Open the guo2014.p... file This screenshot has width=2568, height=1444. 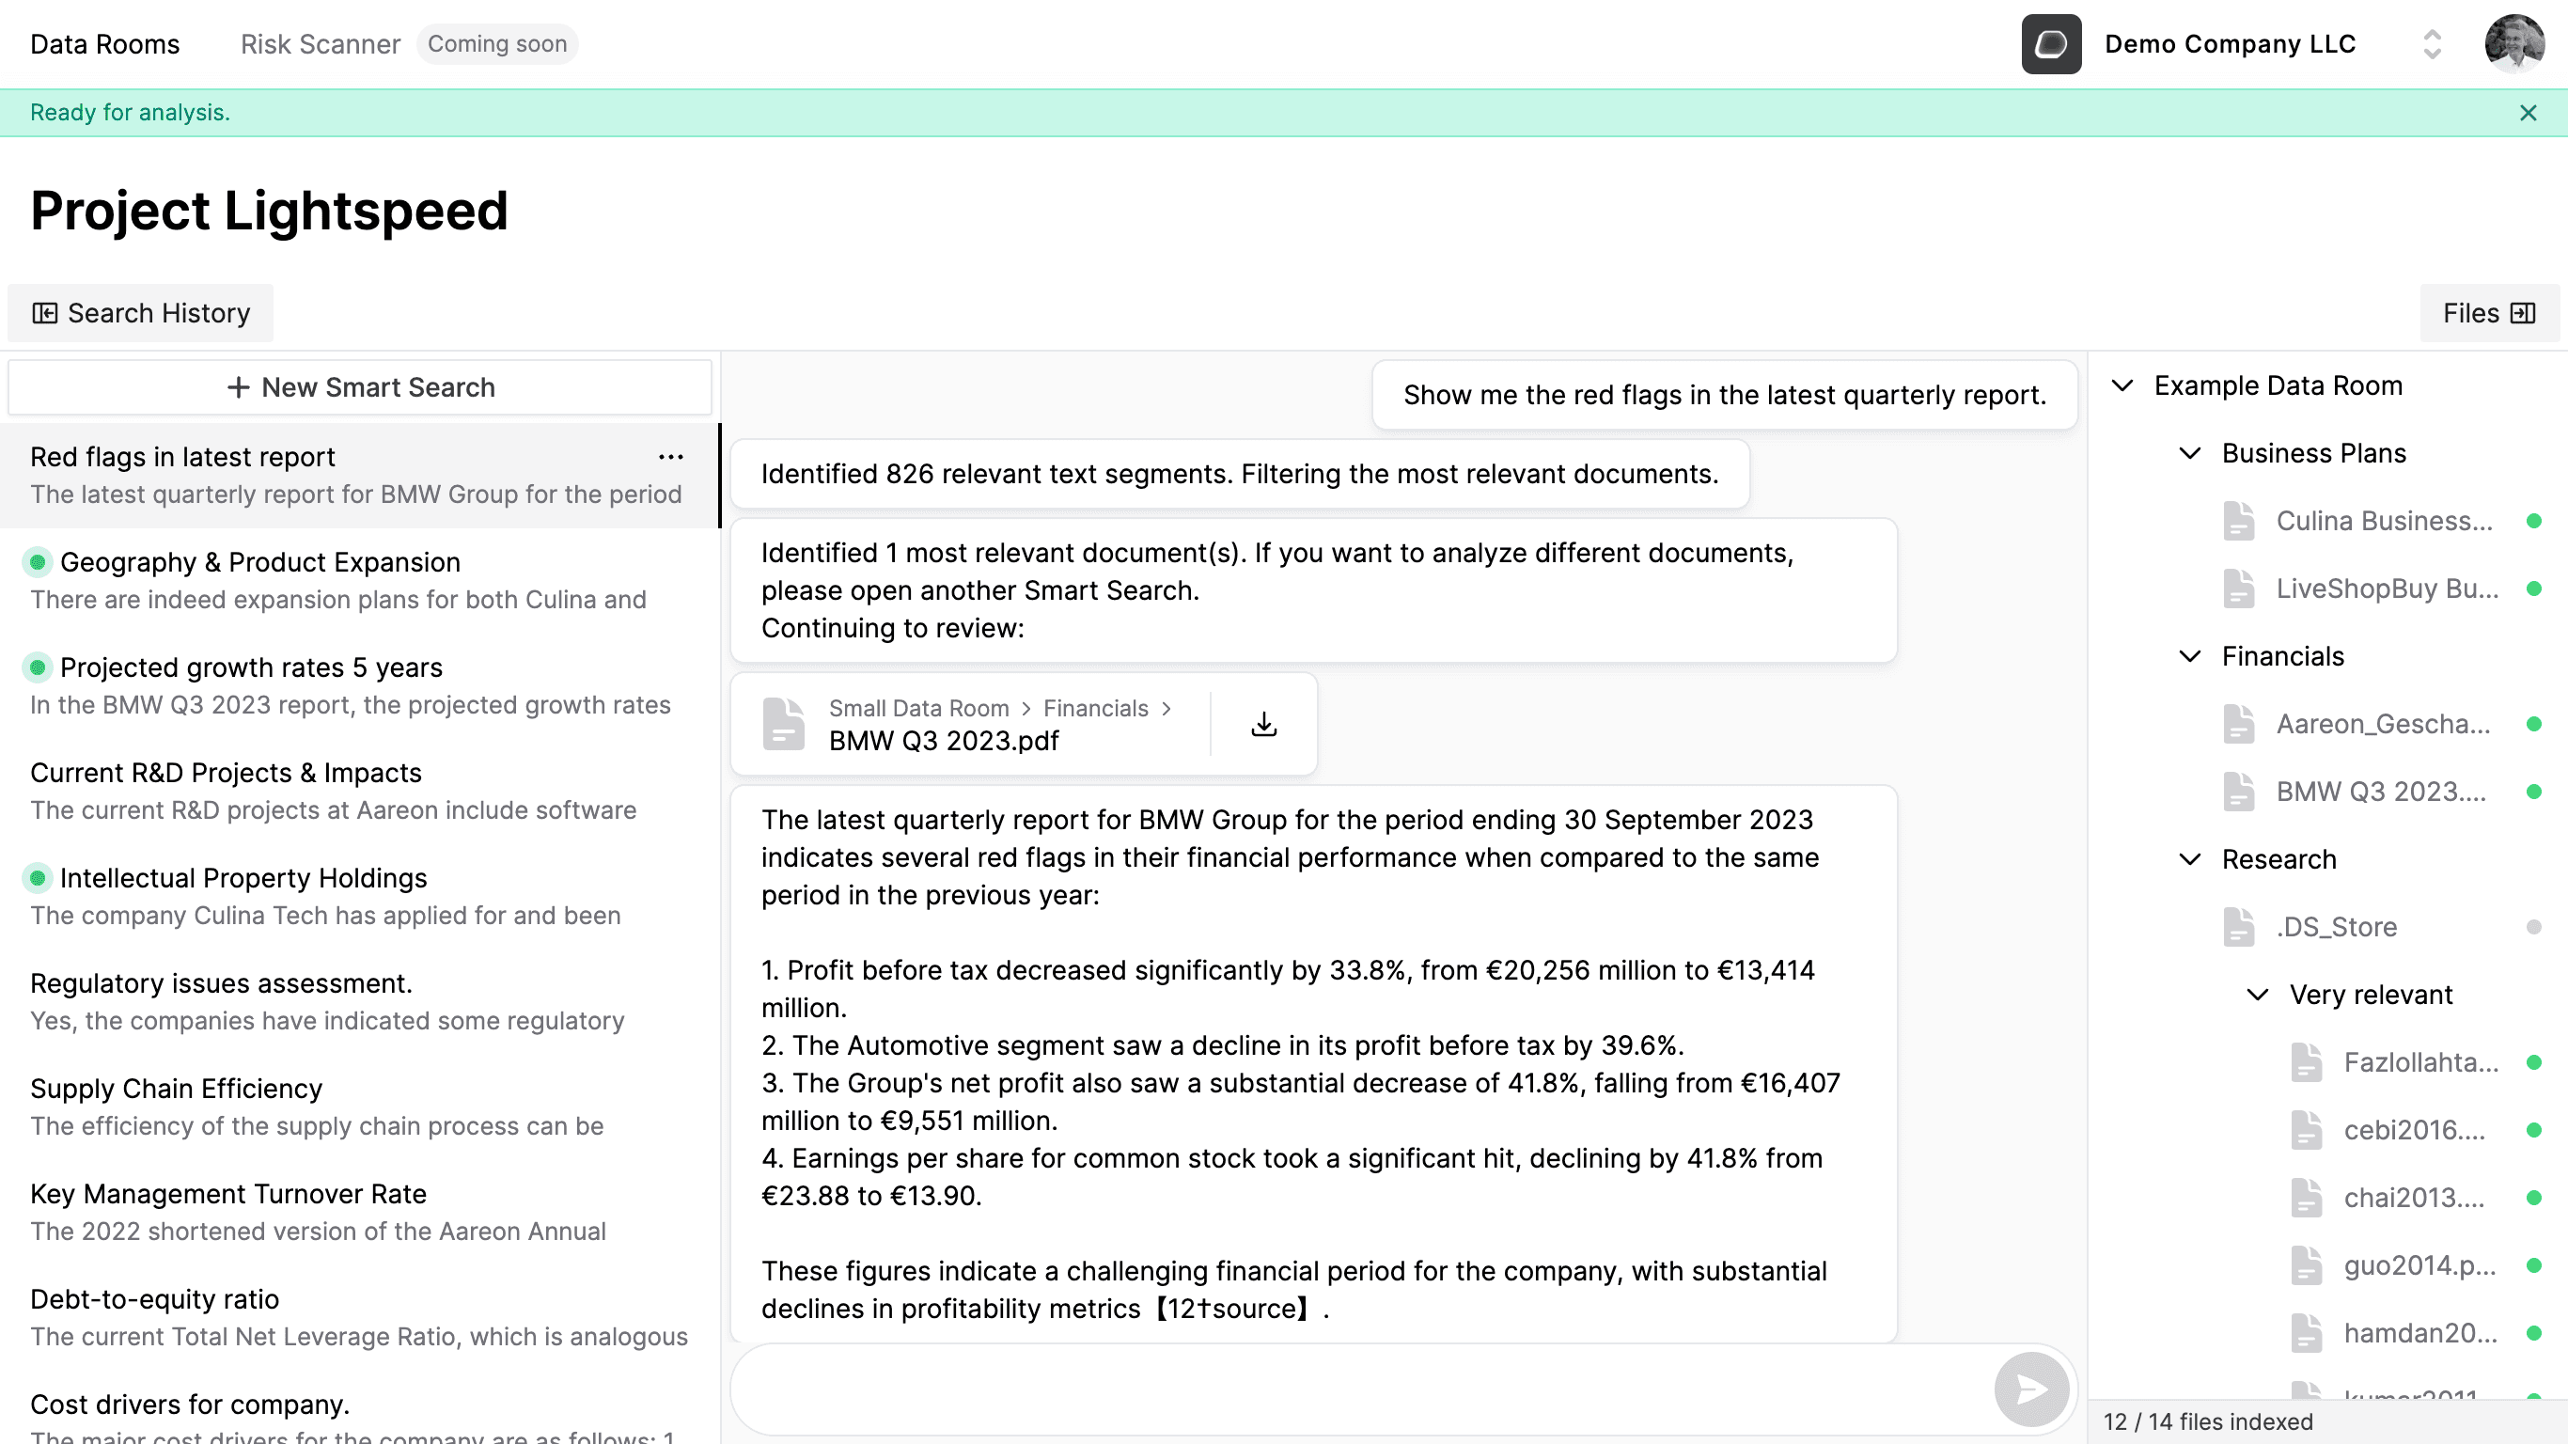point(2419,1265)
